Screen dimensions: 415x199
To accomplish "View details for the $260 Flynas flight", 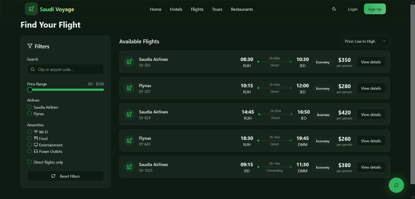I will tap(371, 141).
